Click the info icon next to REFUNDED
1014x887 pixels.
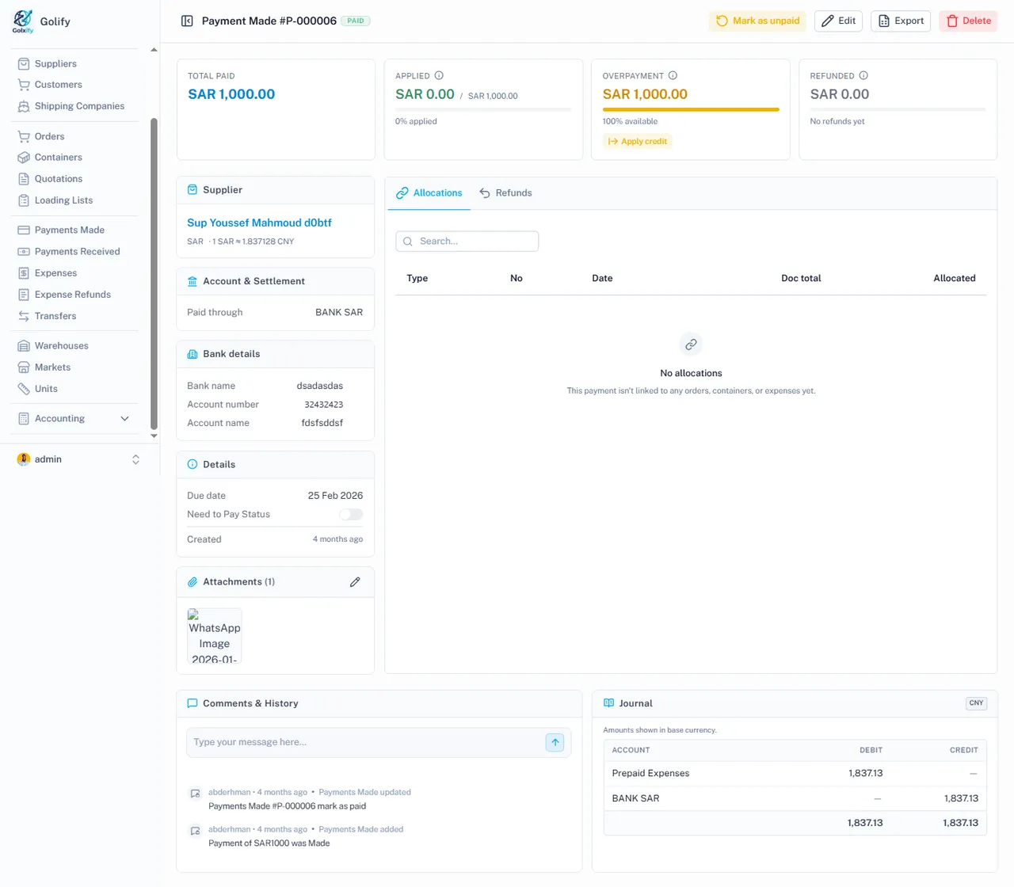pos(863,76)
